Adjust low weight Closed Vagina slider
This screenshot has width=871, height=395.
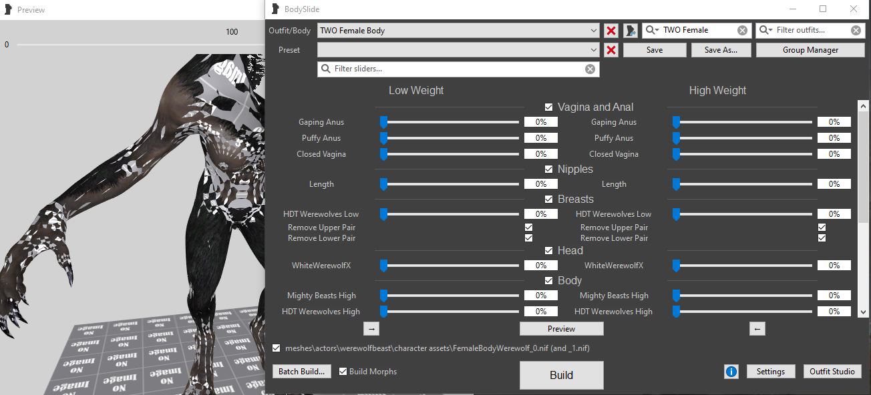tap(450, 154)
